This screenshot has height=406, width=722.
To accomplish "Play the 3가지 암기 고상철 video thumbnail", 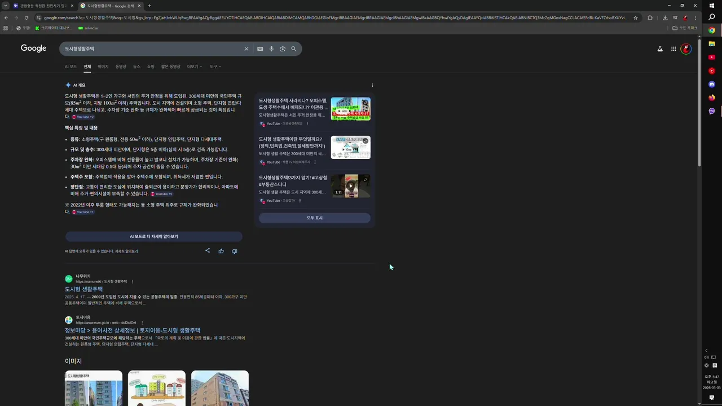I will point(351,186).
